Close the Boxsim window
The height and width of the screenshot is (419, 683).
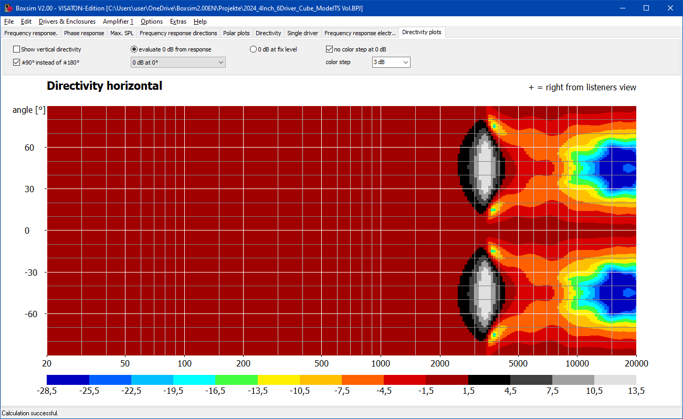(x=670, y=8)
